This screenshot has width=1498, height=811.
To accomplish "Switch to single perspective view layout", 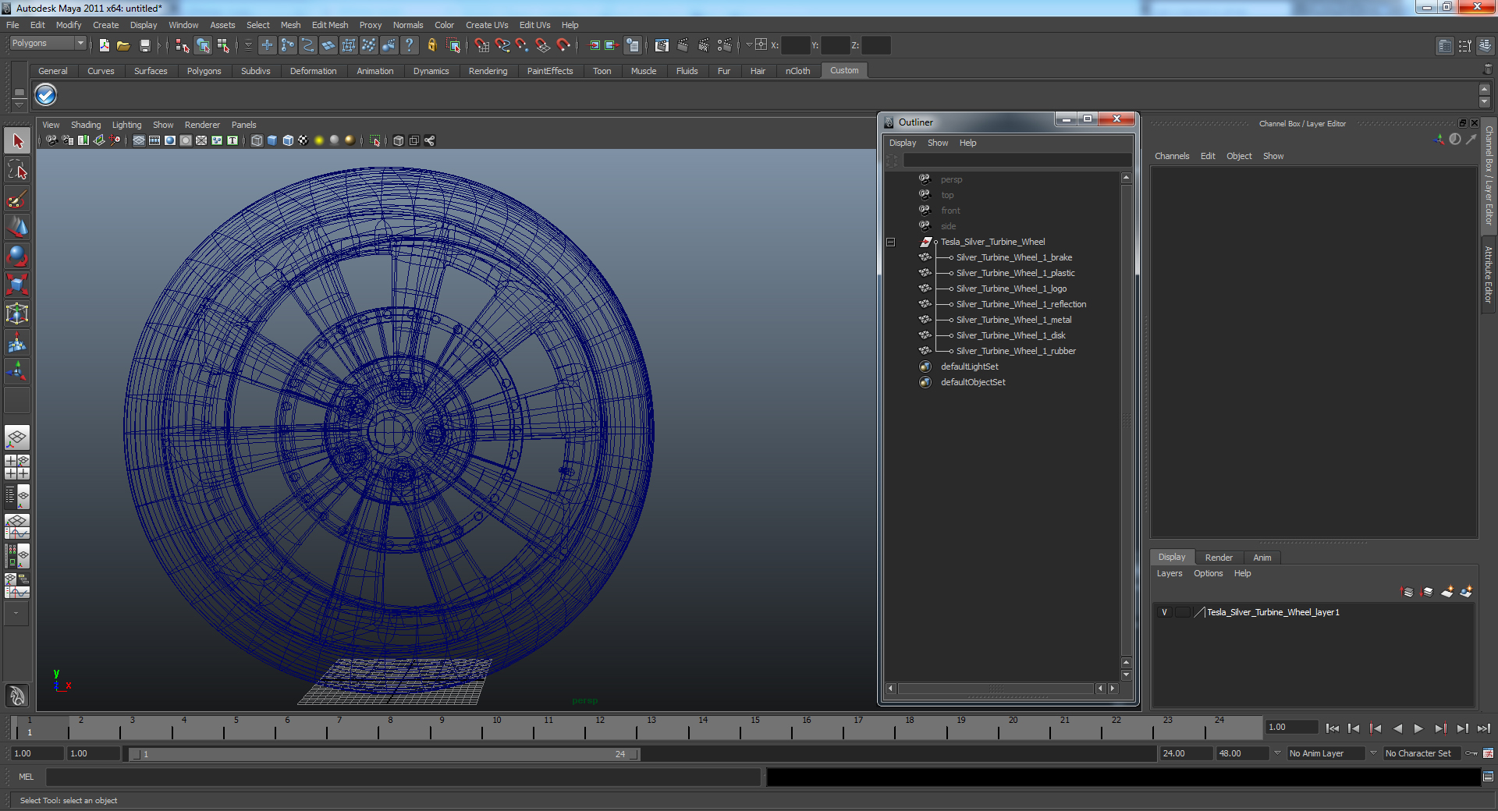I will tap(17, 438).
